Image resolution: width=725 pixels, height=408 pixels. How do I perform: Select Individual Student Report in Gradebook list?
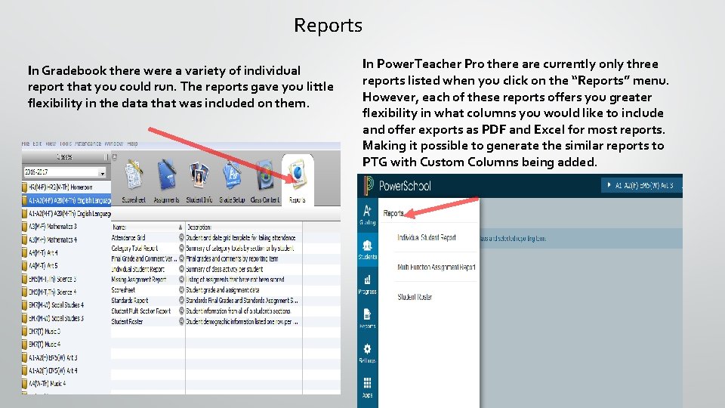[x=137, y=269]
